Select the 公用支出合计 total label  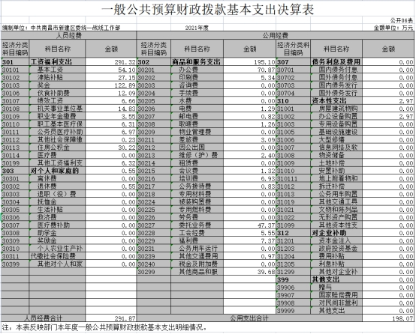point(249,318)
